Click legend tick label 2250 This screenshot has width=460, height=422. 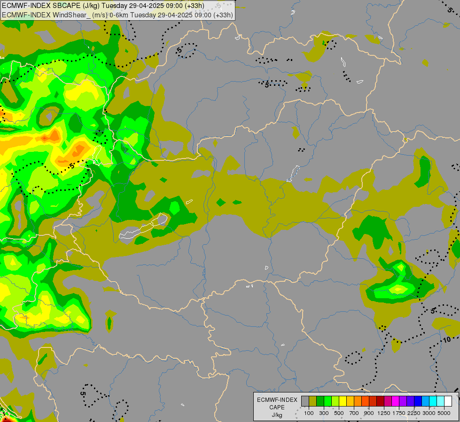[x=414, y=413]
